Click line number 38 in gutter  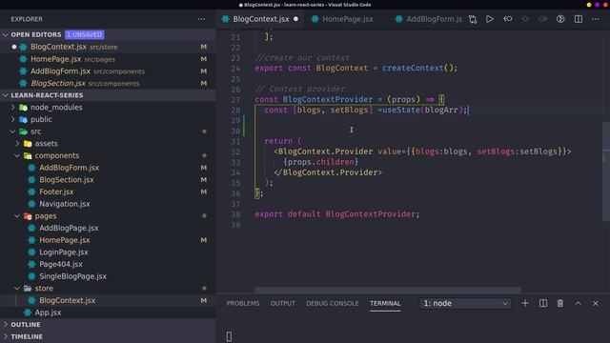(x=235, y=214)
